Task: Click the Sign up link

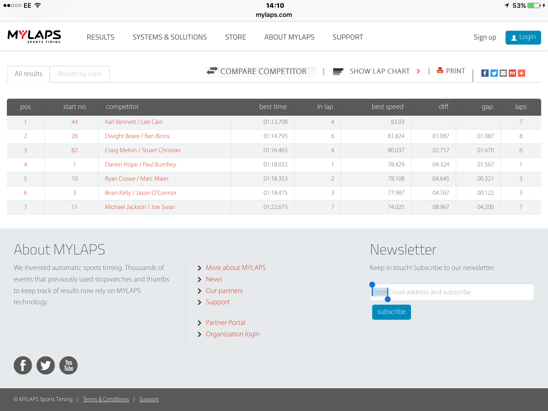Action: [x=485, y=37]
